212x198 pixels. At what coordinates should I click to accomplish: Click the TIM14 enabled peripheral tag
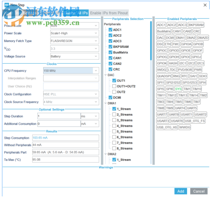pyautogui.click(x=193, y=95)
